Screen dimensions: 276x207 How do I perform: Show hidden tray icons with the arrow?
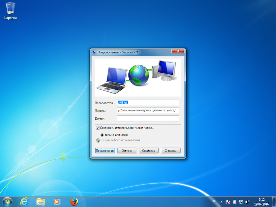pyautogui.click(x=222, y=202)
